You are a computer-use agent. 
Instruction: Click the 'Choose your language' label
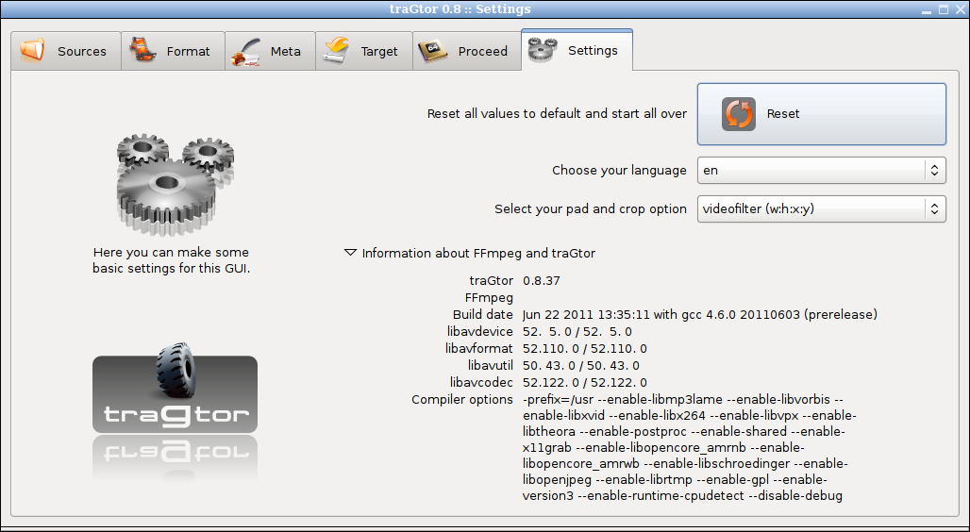pyautogui.click(x=619, y=171)
